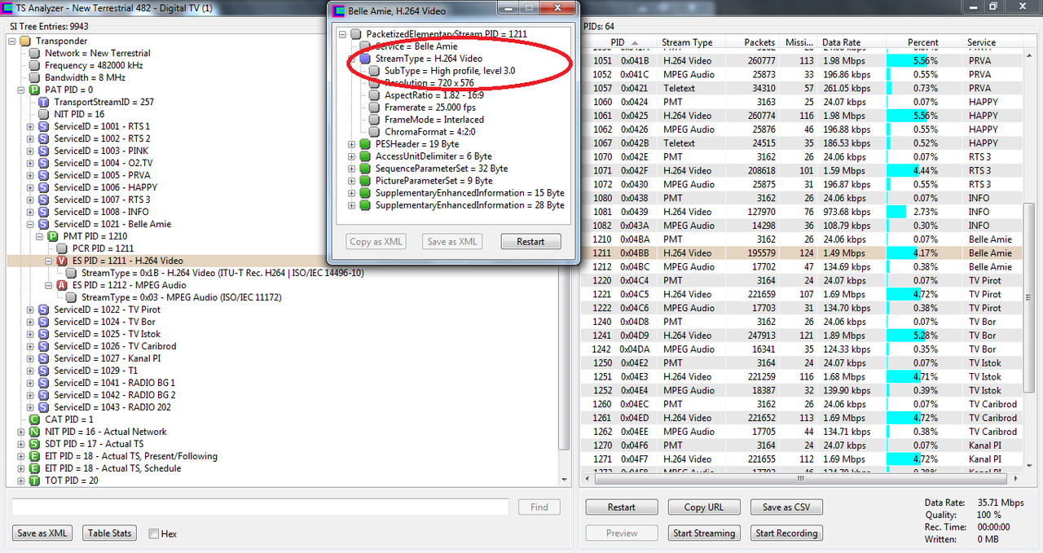Select the PID 1211 Belle Amie H.264 Video row
Screen dimensions: 1043x553
pyautogui.click(x=802, y=253)
